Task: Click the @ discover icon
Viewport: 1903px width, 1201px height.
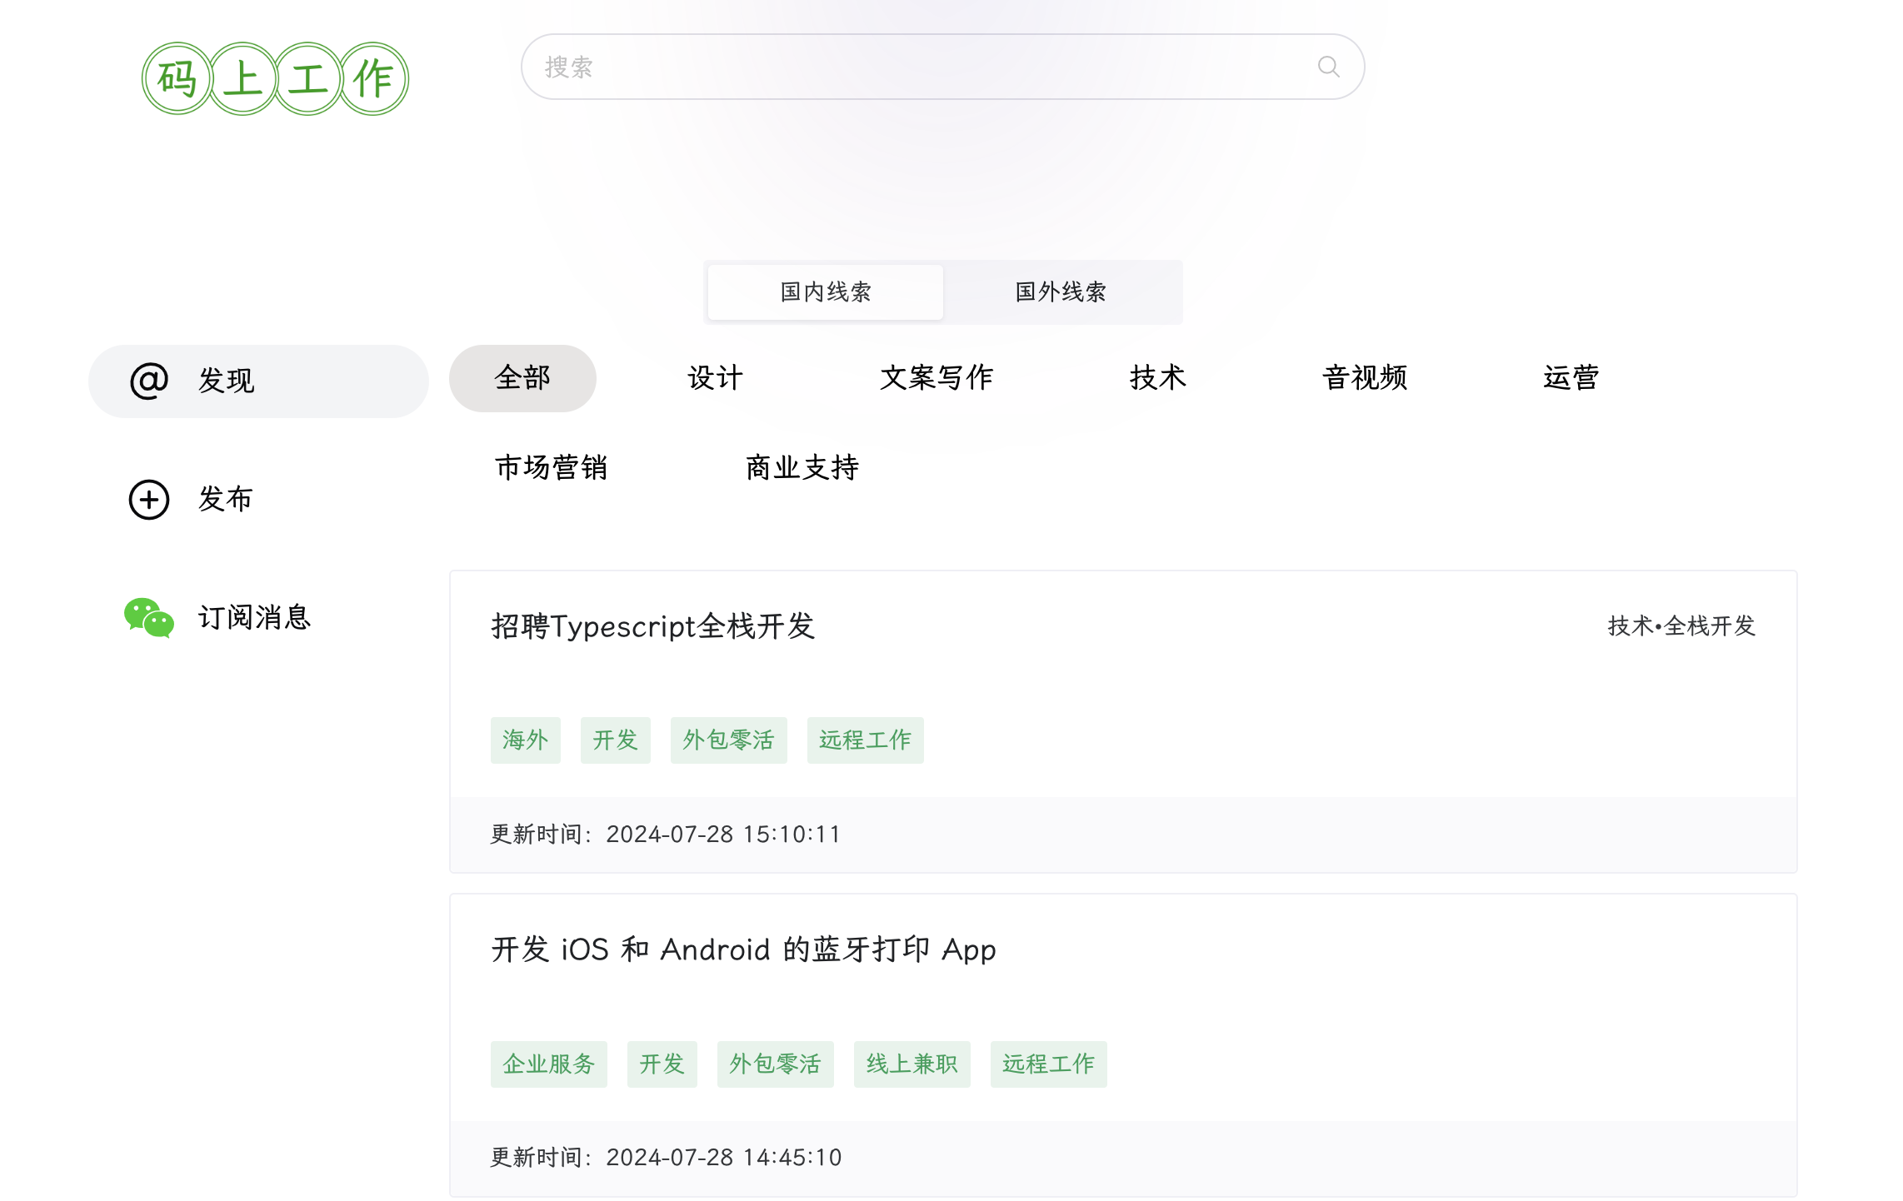Action: 149,381
